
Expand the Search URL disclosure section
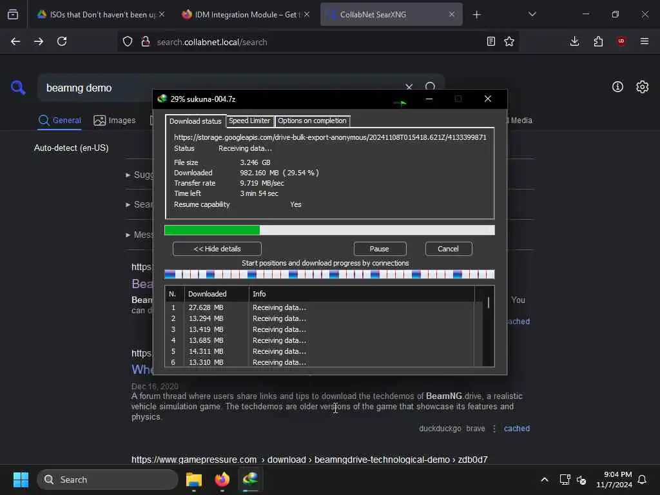140,204
